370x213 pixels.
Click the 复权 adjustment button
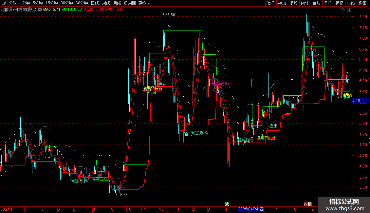271,3
